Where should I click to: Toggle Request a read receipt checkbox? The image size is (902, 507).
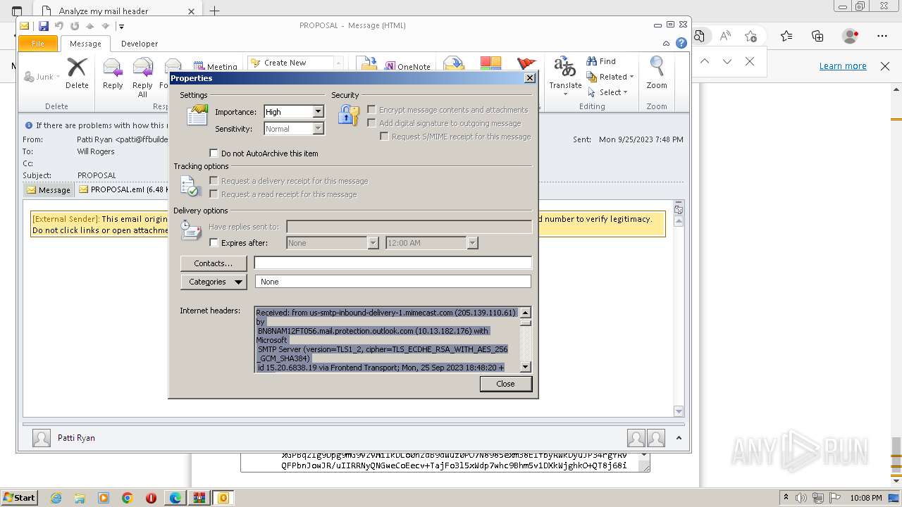(x=214, y=194)
